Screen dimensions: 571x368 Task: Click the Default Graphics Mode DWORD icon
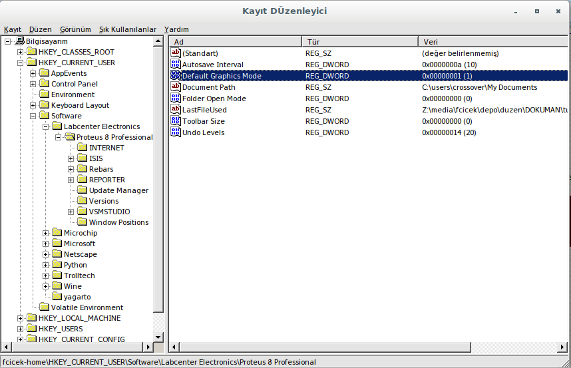tap(176, 76)
